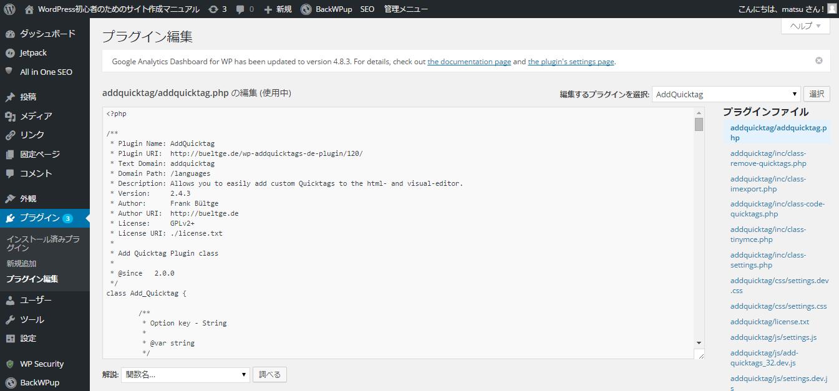The height and width of the screenshot is (391, 839).
Task: Click the ツール wrench icon
Action: coord(10,319)
